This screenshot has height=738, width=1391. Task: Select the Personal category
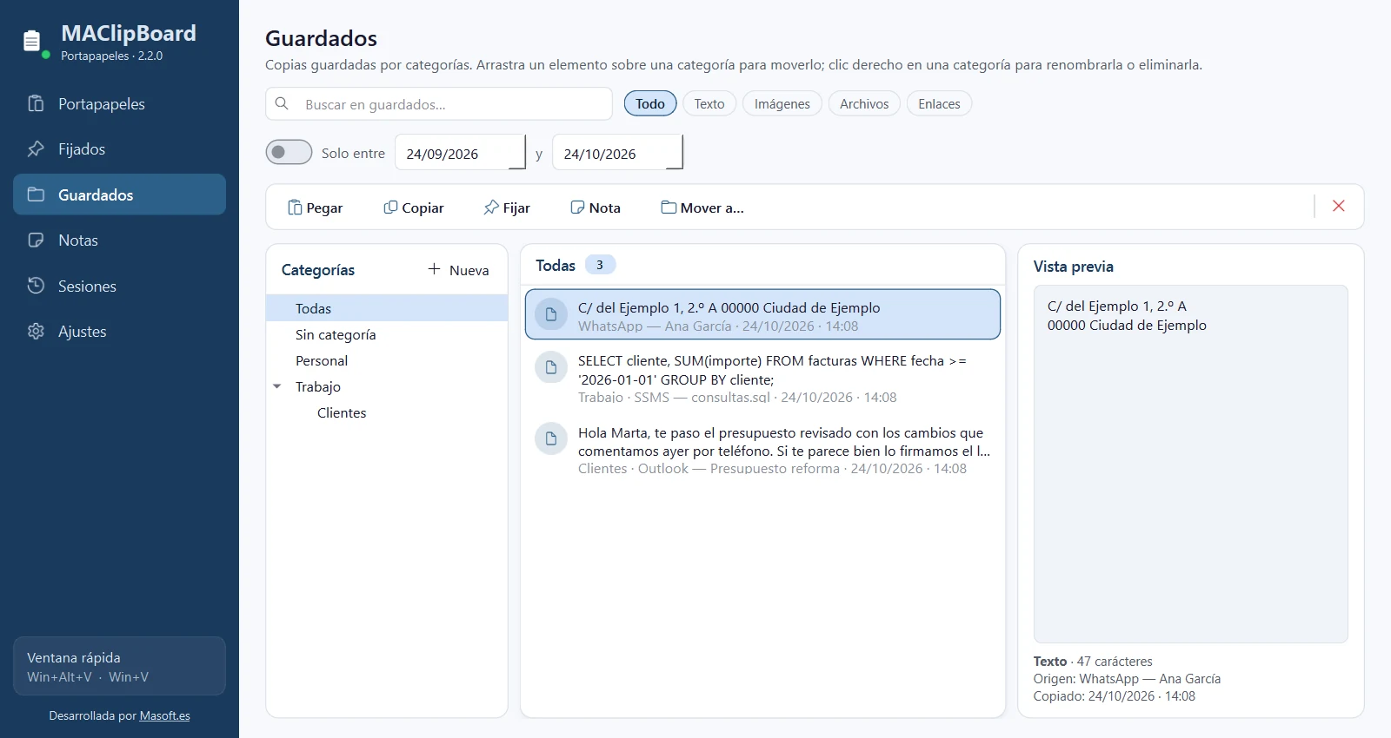pos(387,360)
